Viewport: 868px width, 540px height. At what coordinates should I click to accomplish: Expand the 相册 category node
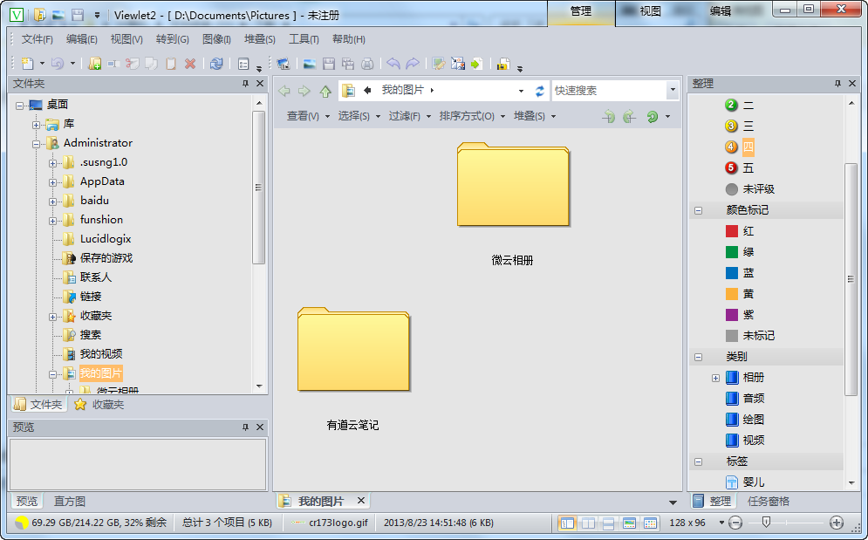(715, 379)
